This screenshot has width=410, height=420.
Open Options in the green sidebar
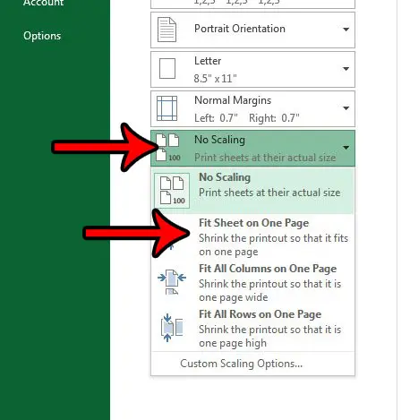[42, 36]
